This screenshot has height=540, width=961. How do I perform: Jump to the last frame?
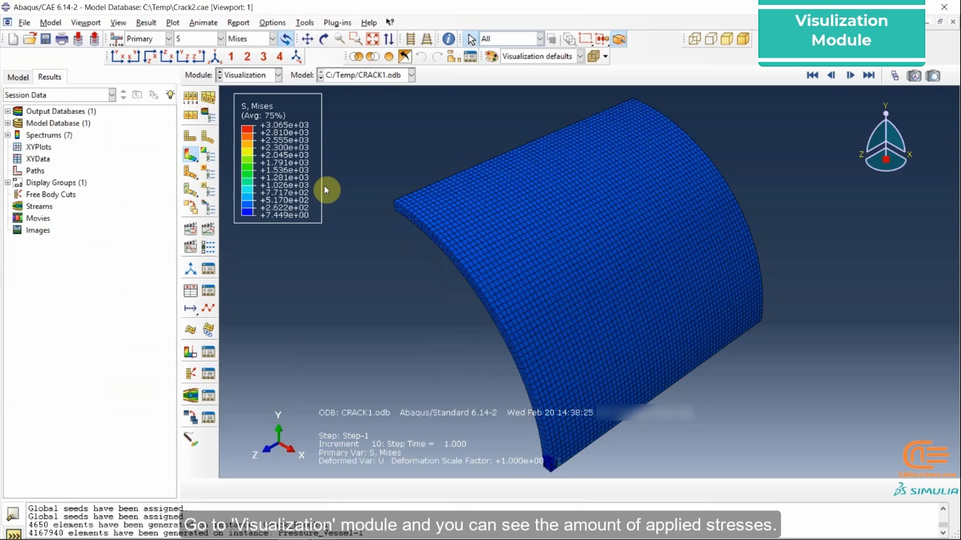[869, 75]
